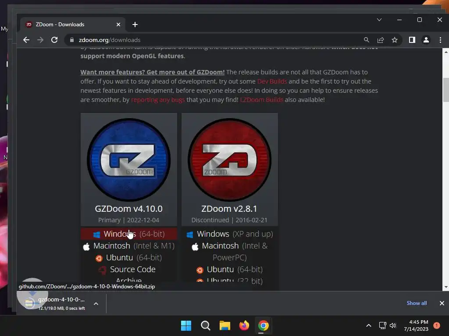Open the Windows Start menu
Image resolution: width=449 pixels, height=336 pixels.
[x=186, y=325]
